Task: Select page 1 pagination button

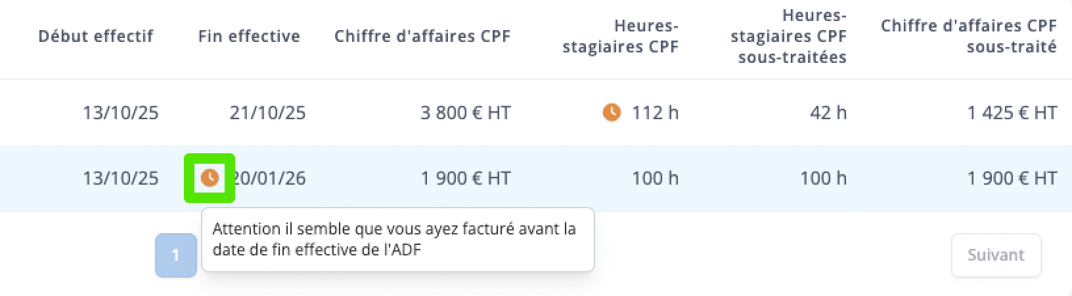Action: 176,255
